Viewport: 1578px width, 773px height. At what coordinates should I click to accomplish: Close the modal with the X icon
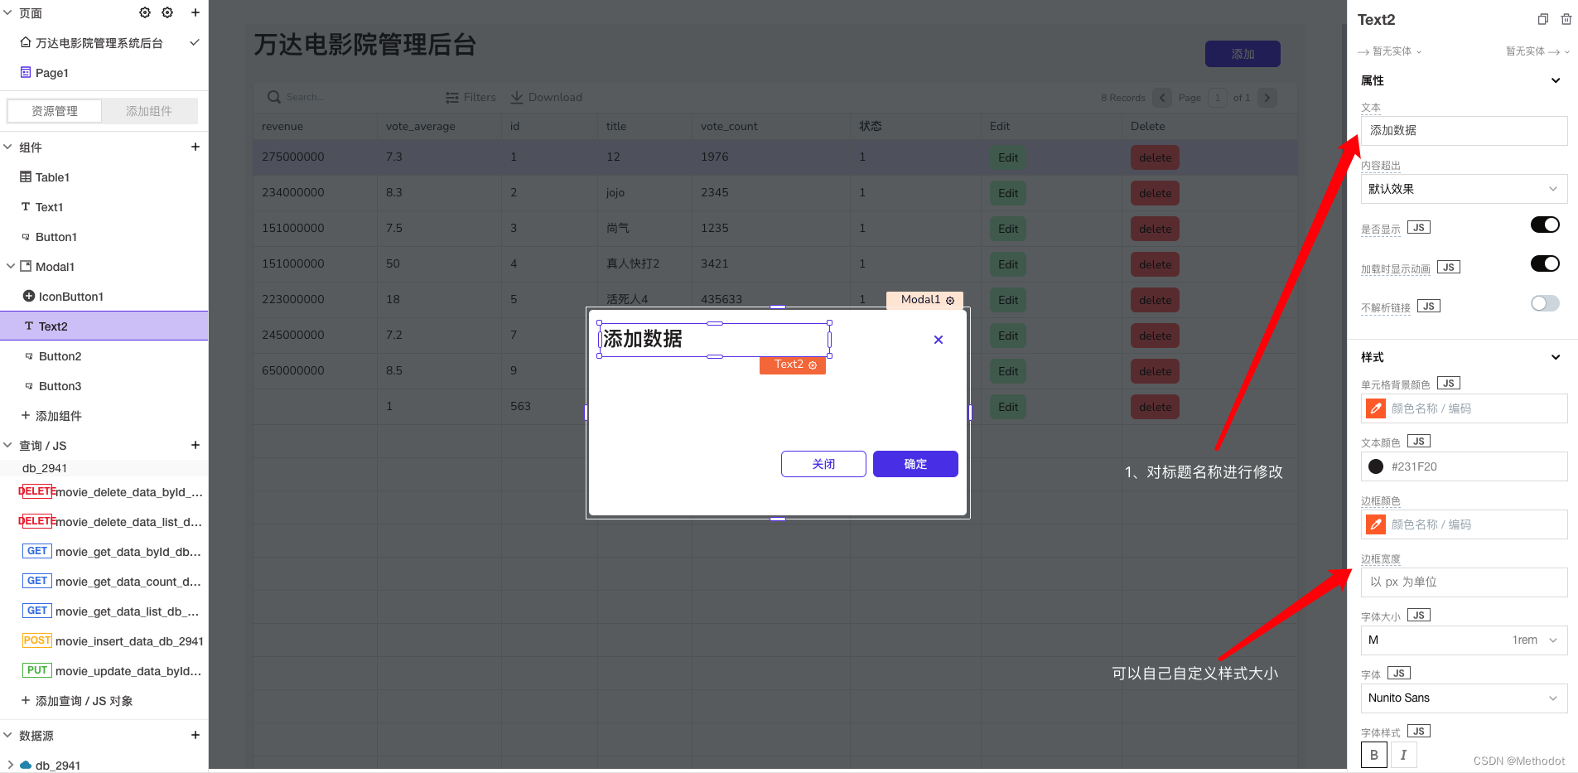939,340
